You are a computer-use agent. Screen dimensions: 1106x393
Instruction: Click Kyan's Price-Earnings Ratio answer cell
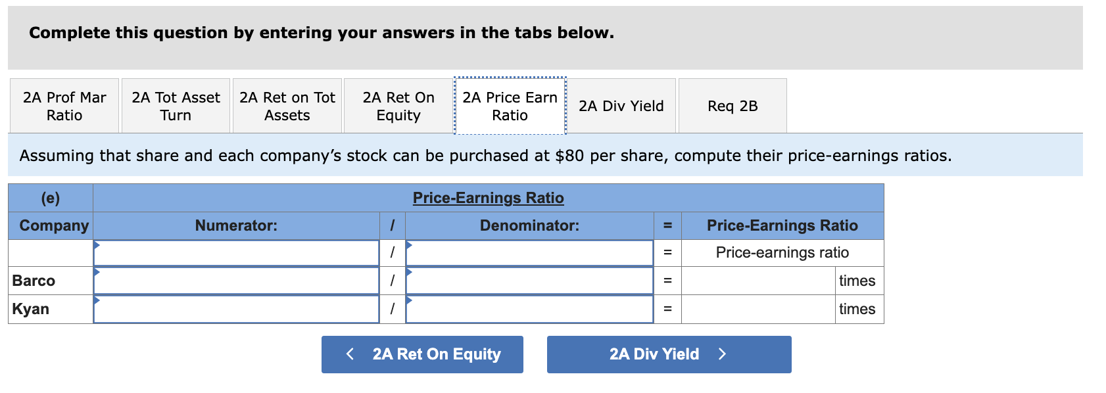coord(757,309)
